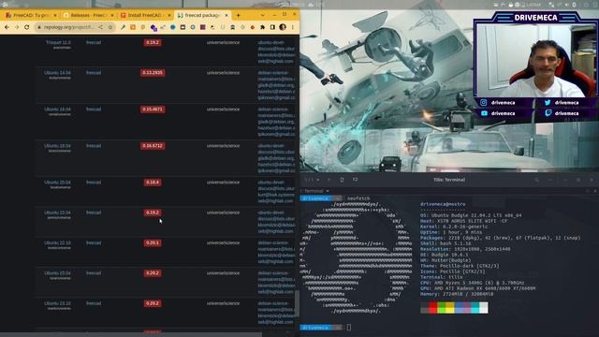The width and height of the screenshot is (599, 337).
Task: Click the cyan color block in neofetch output
Action: pyautogui.click(x=475, y=308)
